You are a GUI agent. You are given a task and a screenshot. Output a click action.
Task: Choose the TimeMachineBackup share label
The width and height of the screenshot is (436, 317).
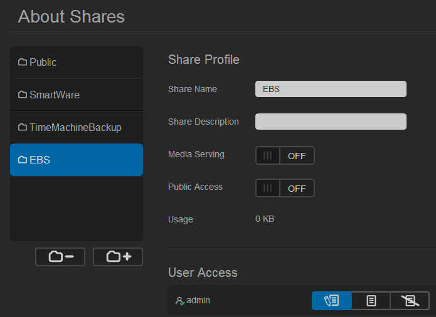pyautogui.click(x=75, y=128)
